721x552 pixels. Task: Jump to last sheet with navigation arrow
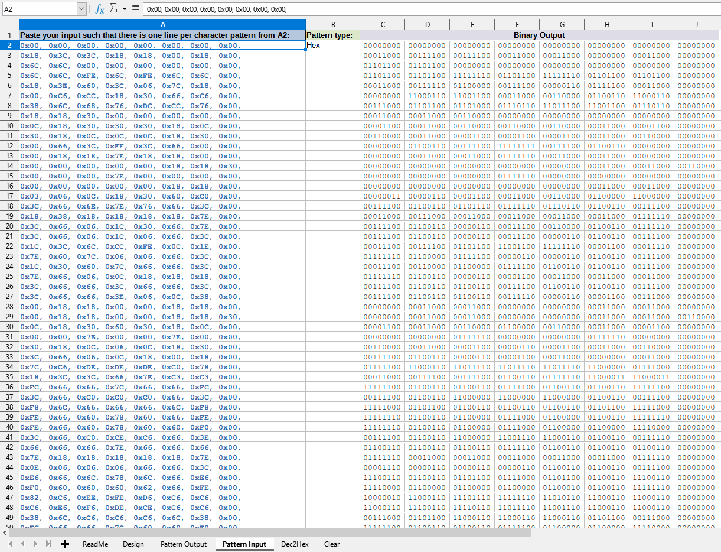pyautogui.click(x=48, y=544)
